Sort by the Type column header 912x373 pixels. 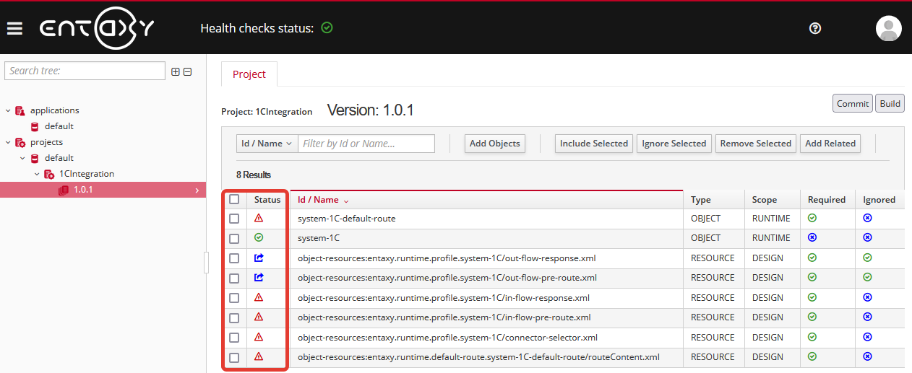pyautogui.click(x=701, y=200)
